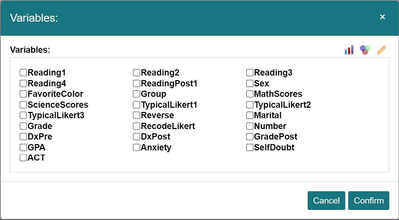
Task: Check the Anxiety variable box
Action: pos(136,148)
